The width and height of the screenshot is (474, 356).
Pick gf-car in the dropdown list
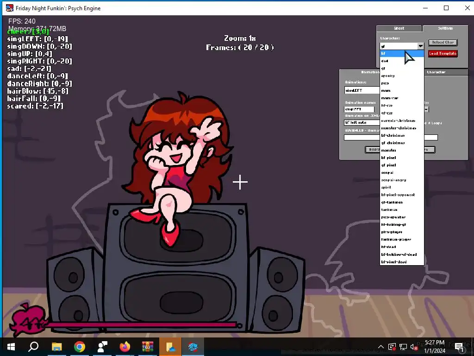[x=402, y=113]
